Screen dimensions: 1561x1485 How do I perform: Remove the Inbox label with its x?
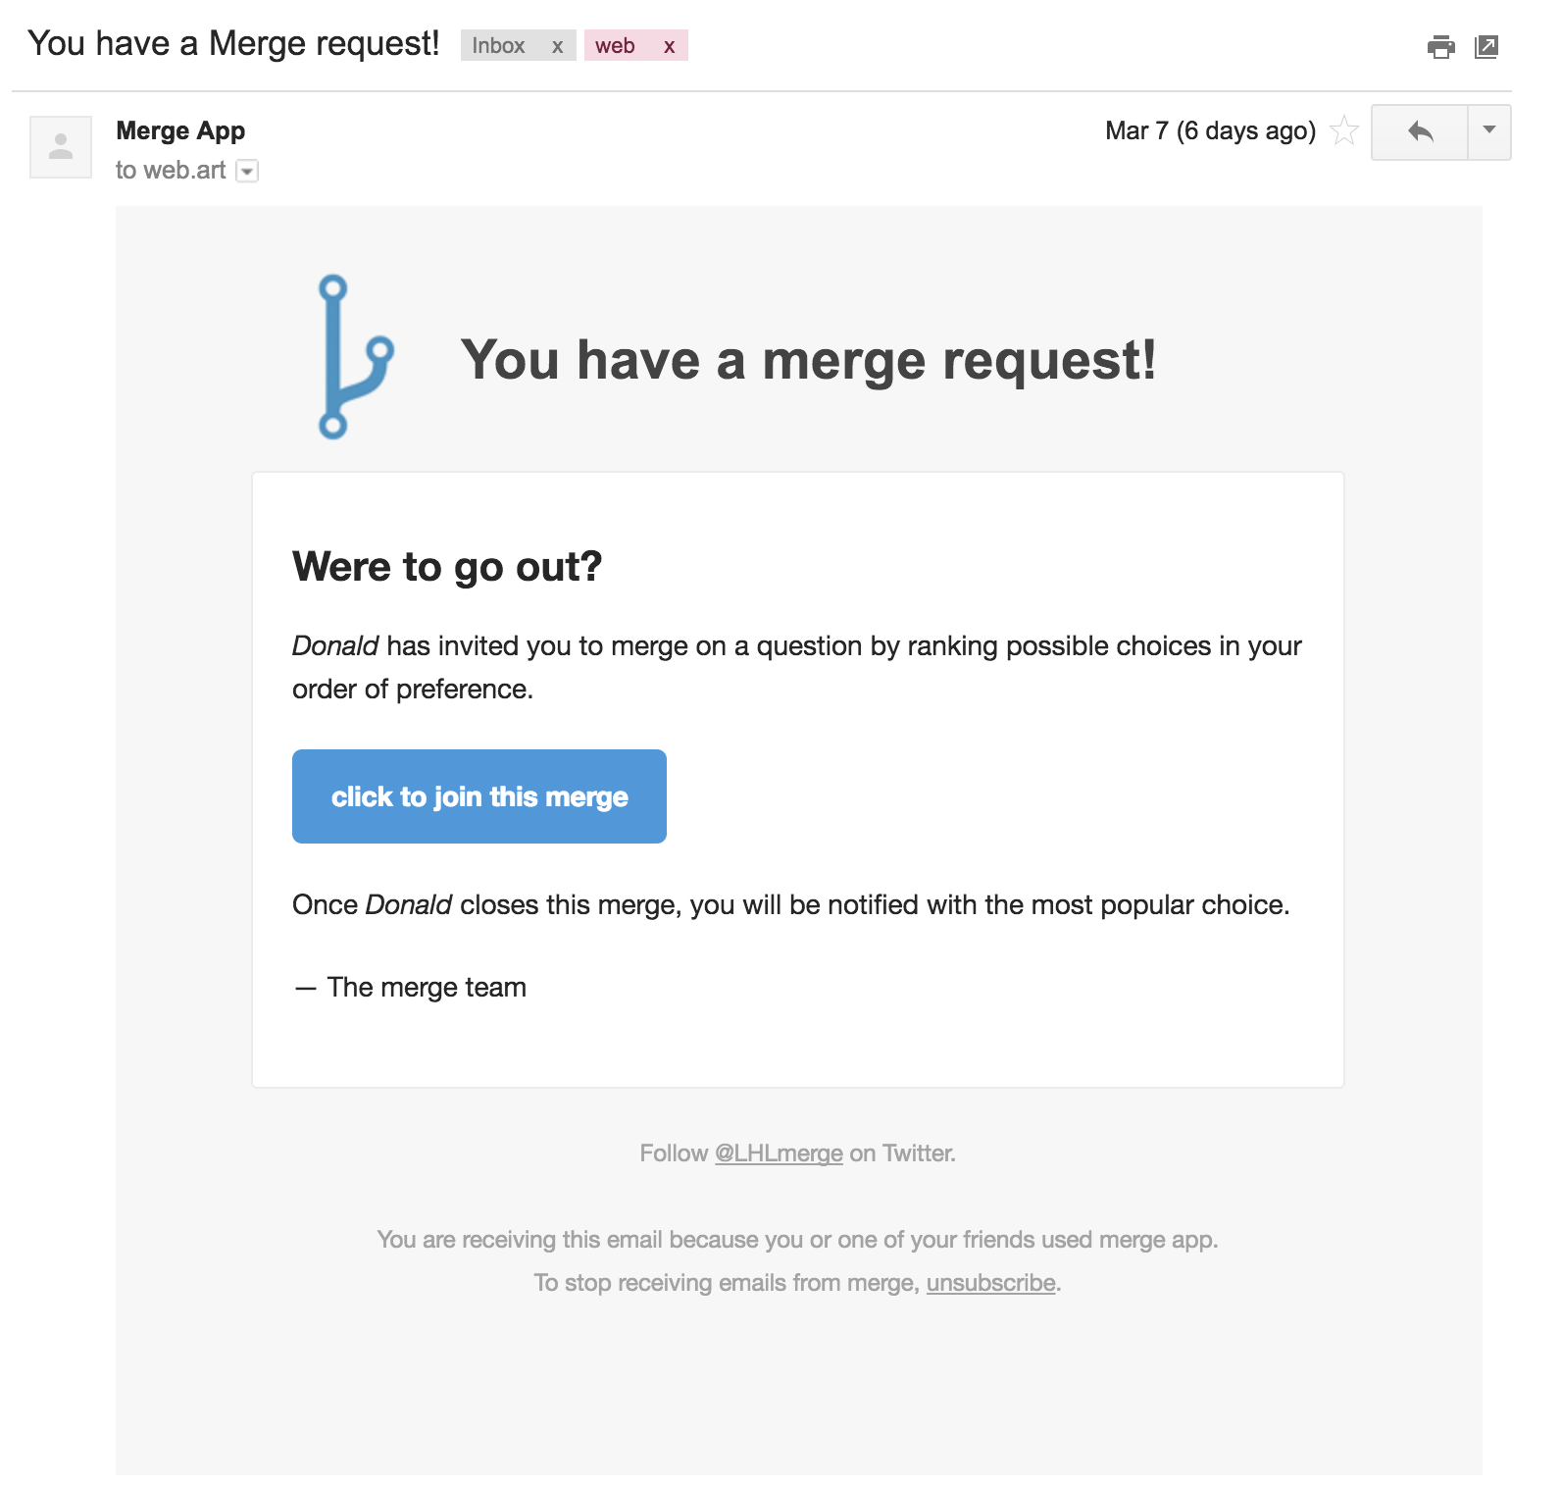pyautogui.click(x=557, y=46)
